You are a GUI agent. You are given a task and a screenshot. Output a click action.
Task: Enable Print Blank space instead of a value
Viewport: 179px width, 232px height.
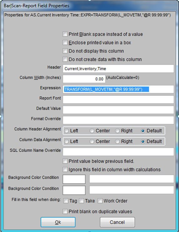click(65, 34)
